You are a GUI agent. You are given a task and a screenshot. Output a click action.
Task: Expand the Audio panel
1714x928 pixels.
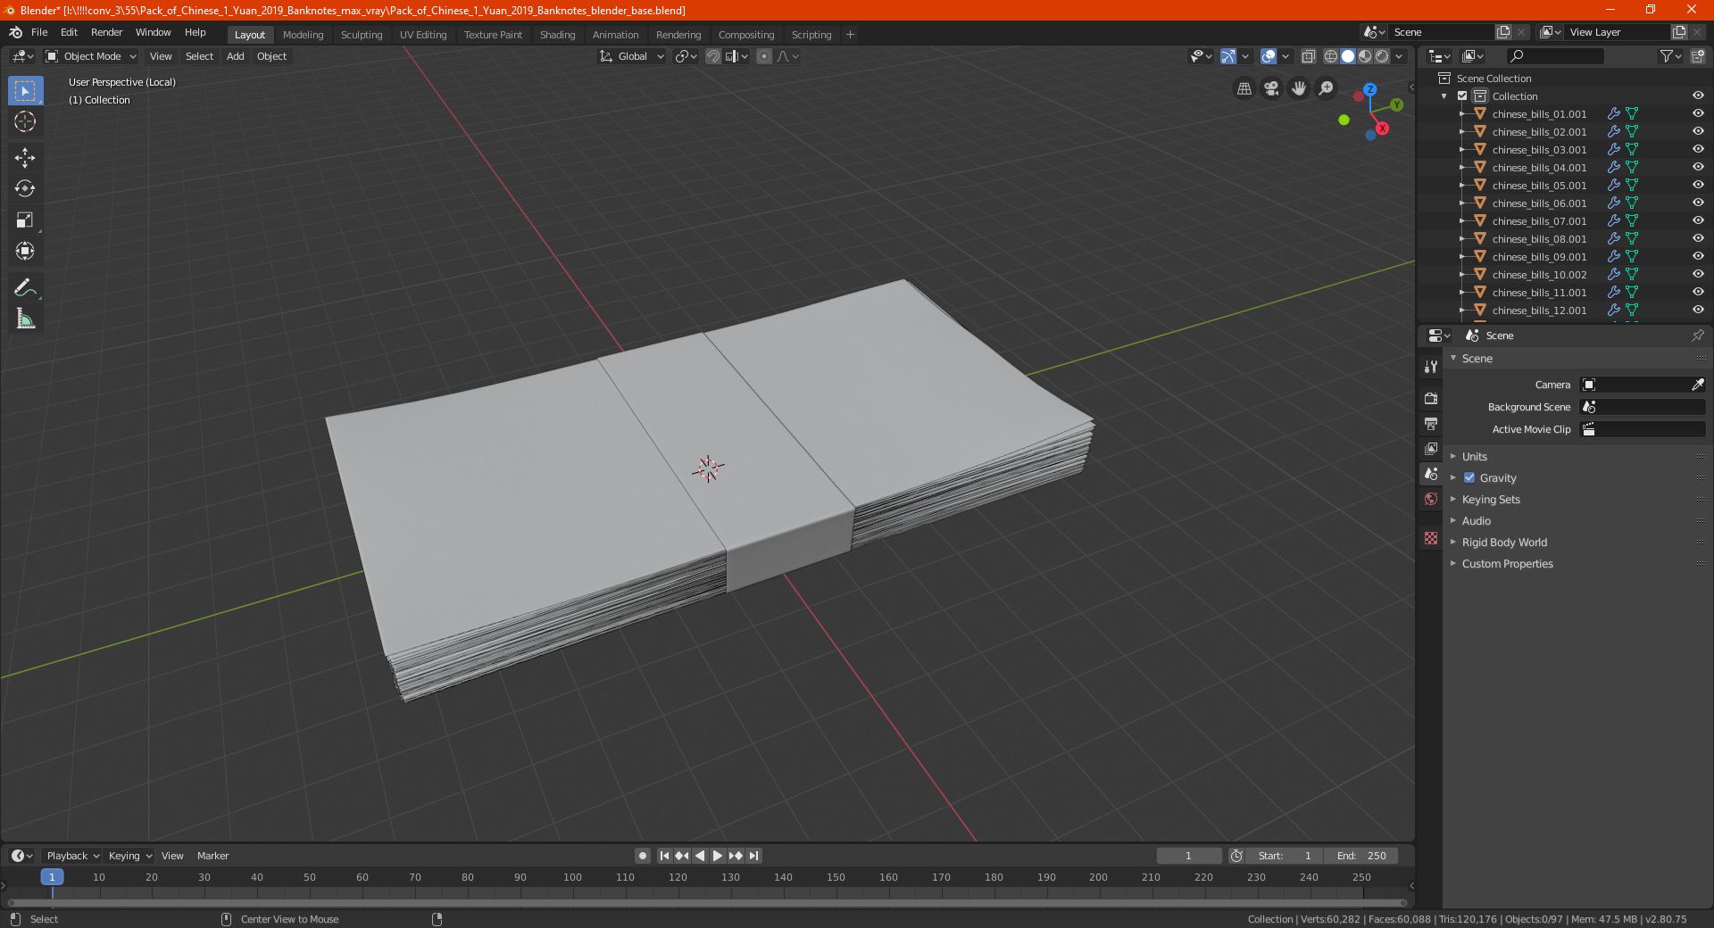click(1476, 521)
